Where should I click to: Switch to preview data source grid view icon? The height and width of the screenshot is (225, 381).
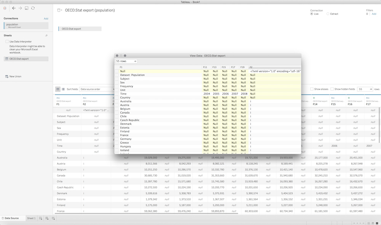(x=58, y=89)
